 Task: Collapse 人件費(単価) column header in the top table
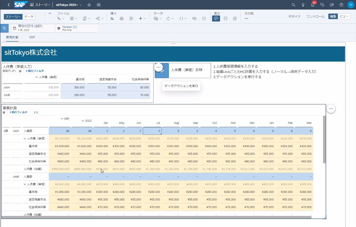pyautogui.click(x=36, y=77)
